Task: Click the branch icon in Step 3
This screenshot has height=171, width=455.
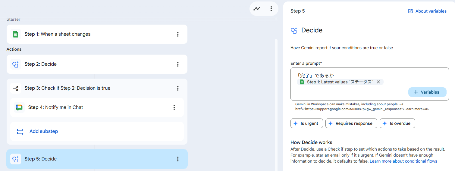Action: 16,88
